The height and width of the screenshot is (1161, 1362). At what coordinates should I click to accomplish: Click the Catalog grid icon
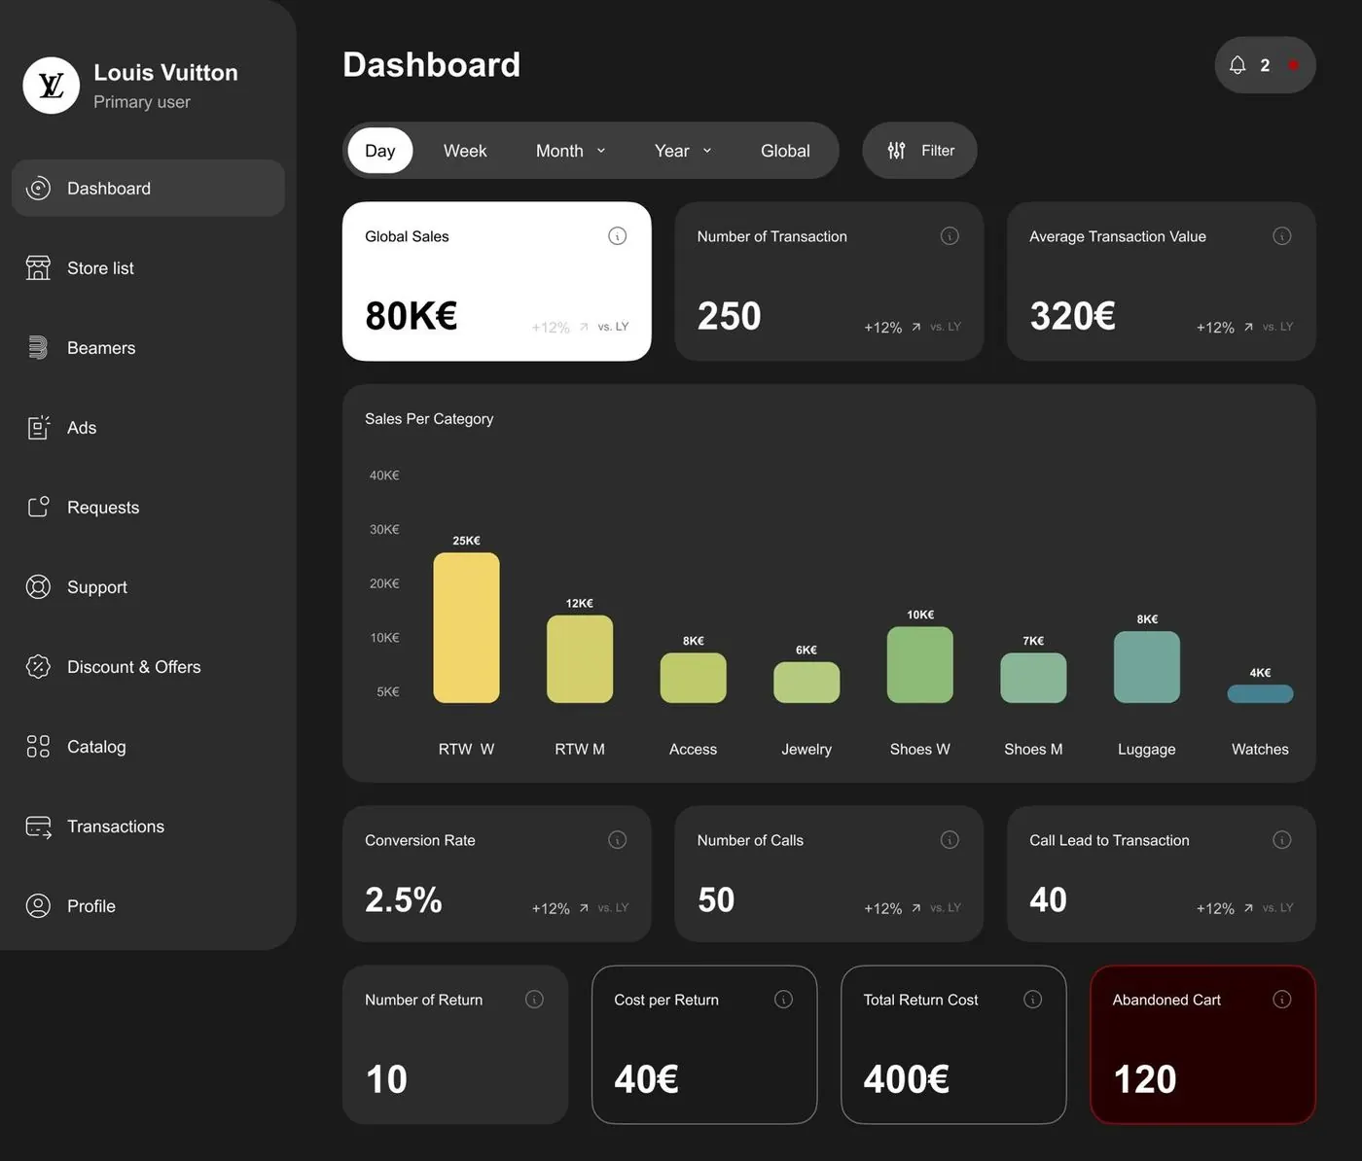point(38,746)
